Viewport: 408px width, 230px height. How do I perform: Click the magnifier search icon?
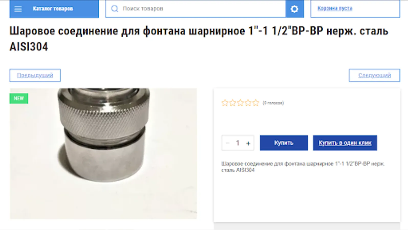(x=114, y=9)
